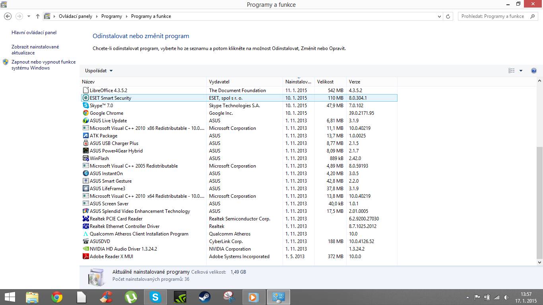543x305 pixels.
Task: Show hidden tray icons arrow
Action: (468, 297)
